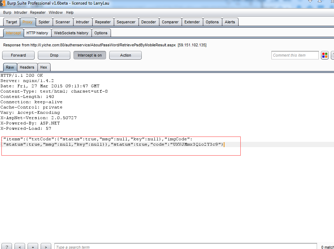Click the Forward button
Screen dimensions: 334x249
pos(18,55)
